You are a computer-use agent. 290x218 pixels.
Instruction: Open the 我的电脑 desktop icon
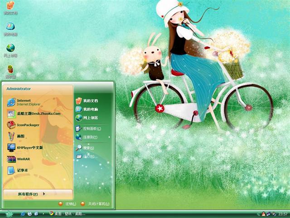point(10,29)
